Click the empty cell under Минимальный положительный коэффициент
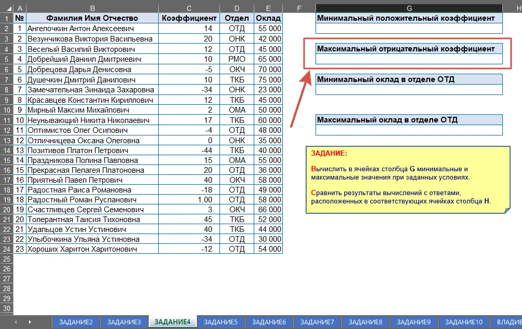The height and width of the screenshot is (329, 522). coord(409,29)
